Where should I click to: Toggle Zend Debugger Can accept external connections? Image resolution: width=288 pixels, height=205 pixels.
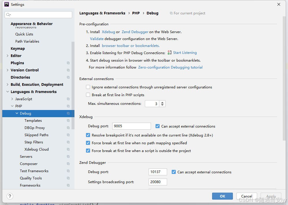pos(173,172)
